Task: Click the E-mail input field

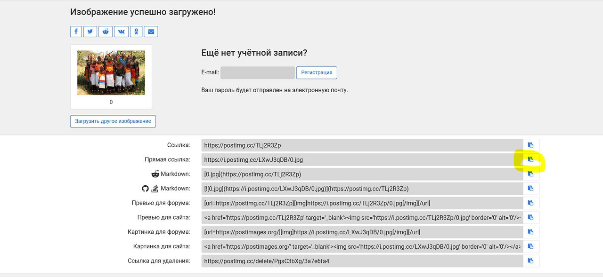Action: point(257,73)
